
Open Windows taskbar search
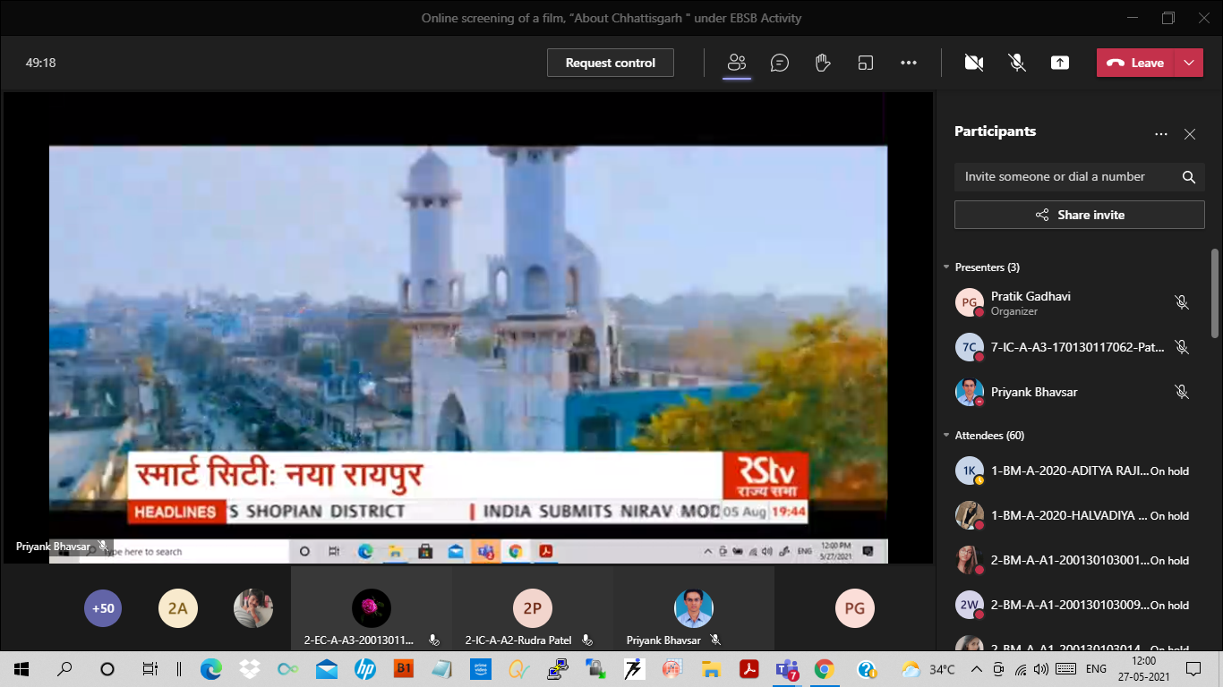point(64,669)
